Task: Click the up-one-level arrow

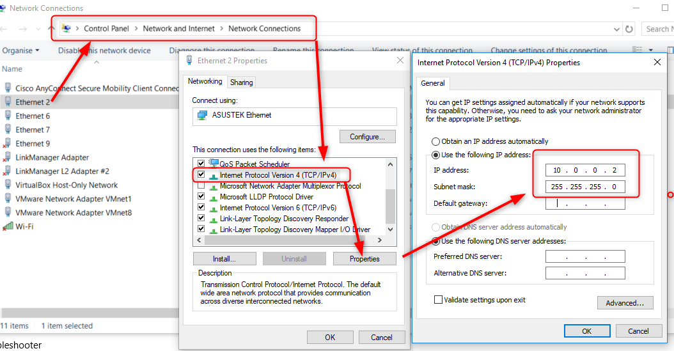Action: [51, 29]
